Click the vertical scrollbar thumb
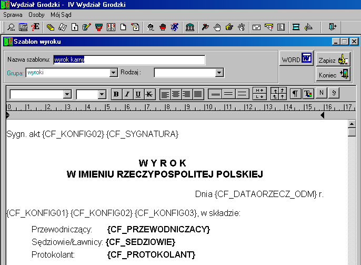 click(352, 132)
